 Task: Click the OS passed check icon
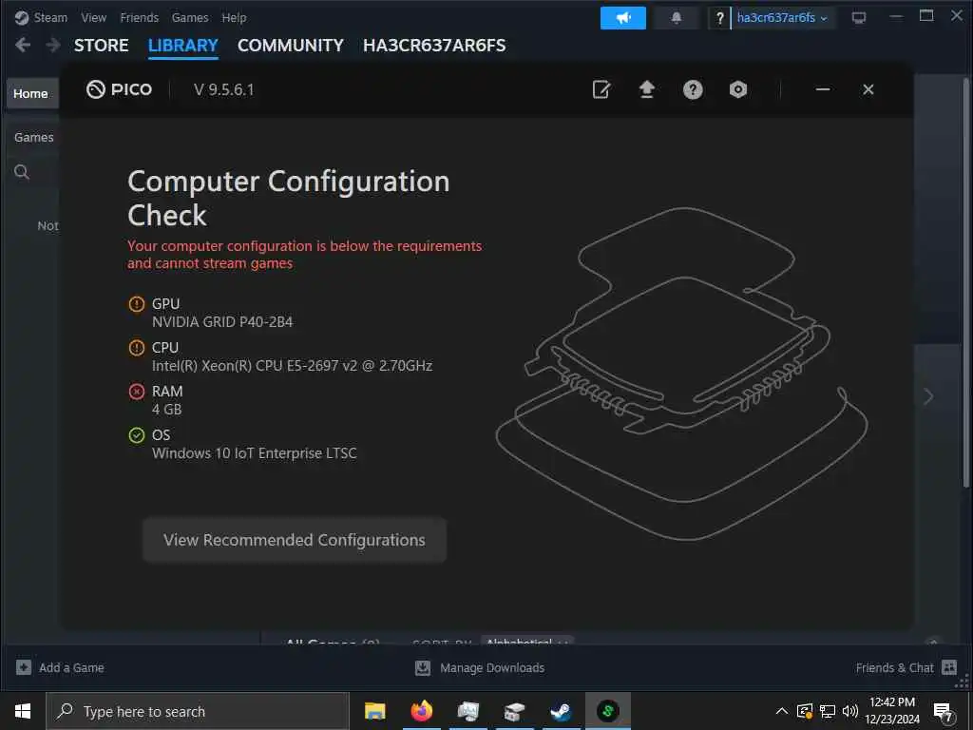coord(137,435)
